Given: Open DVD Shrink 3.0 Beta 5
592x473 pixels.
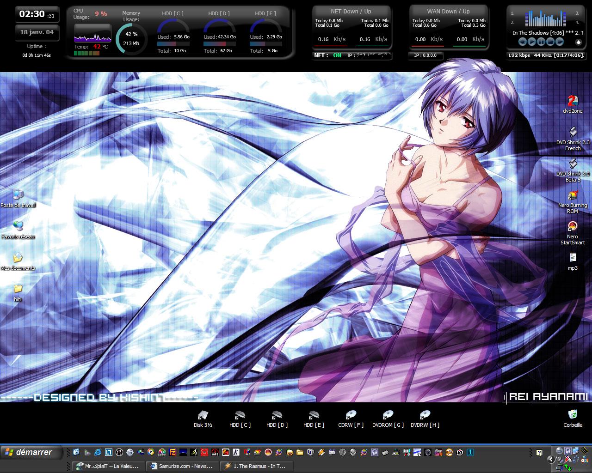Looking at the screenshot, I should (x=573, y=164).
